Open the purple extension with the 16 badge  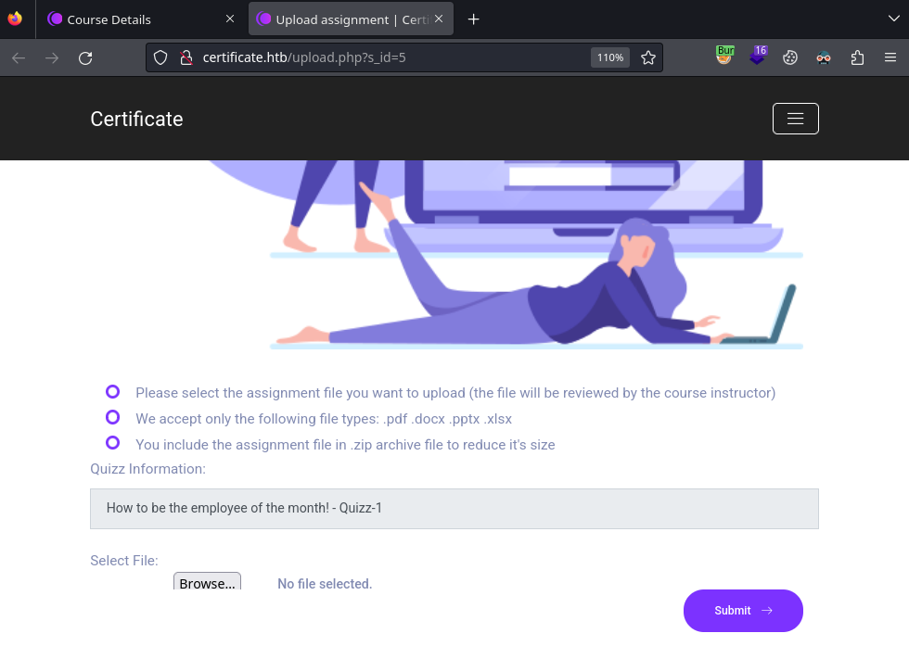point(758,57)
